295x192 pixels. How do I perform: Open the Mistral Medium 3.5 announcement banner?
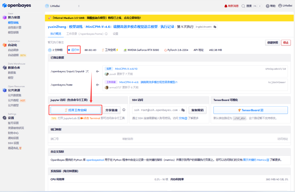pos(169,18)
